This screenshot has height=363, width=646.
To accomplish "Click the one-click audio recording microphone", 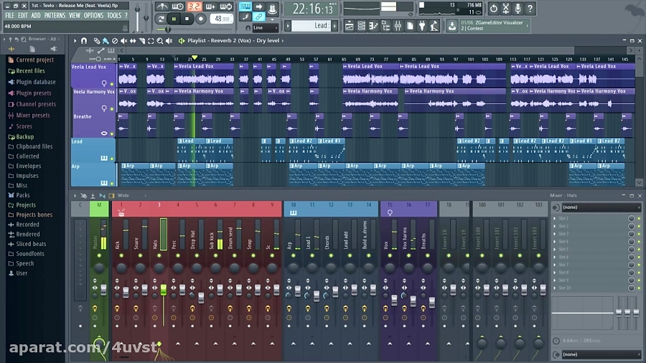I will [x=518, y=8].
